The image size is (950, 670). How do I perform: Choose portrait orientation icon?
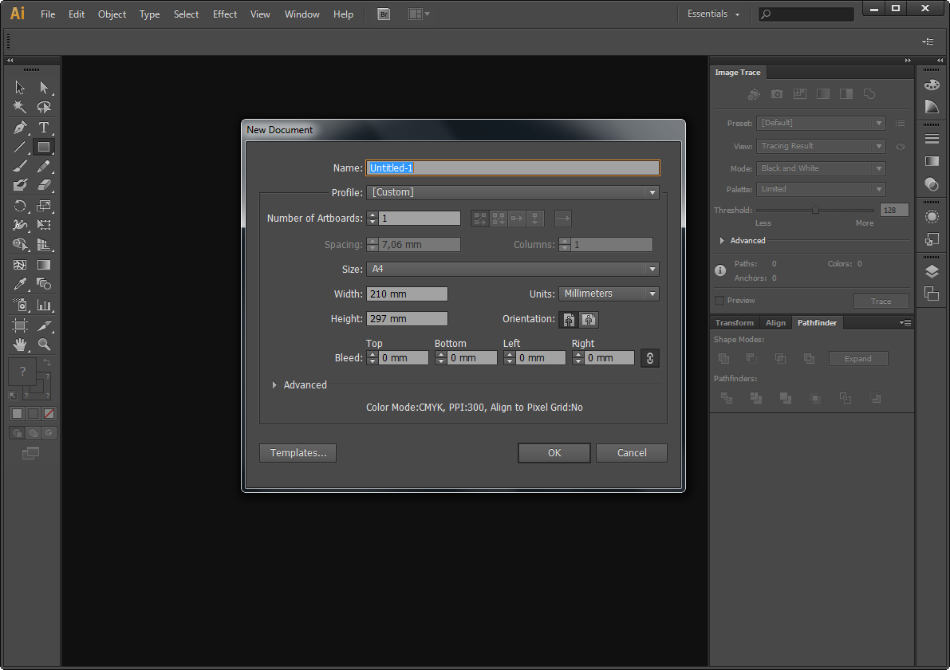point(568,319)
